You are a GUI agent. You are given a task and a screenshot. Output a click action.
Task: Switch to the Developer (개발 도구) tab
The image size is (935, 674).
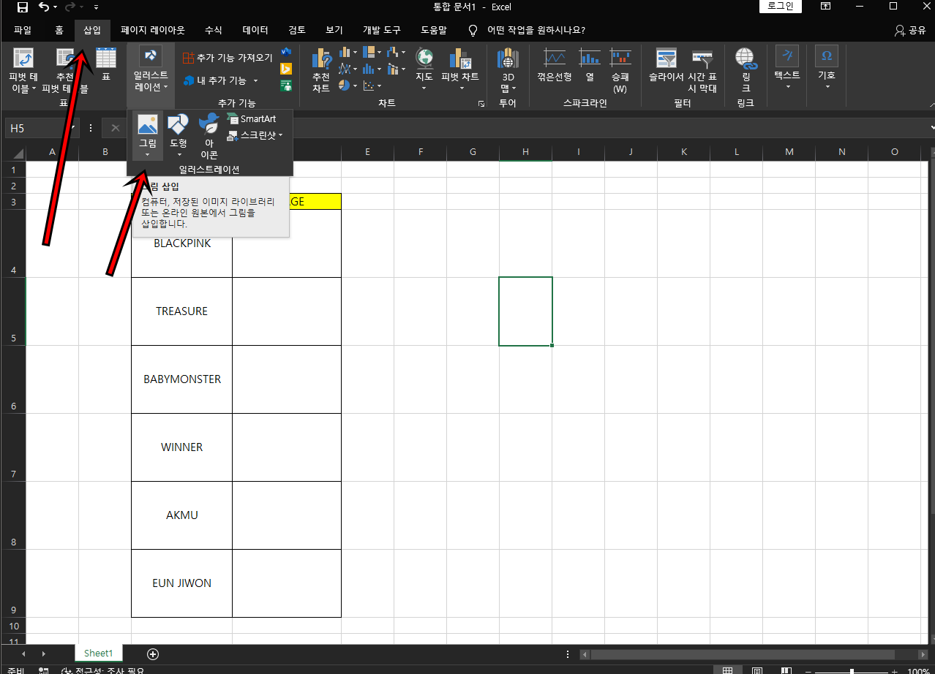pyautogui.click(x=382, y=31)
